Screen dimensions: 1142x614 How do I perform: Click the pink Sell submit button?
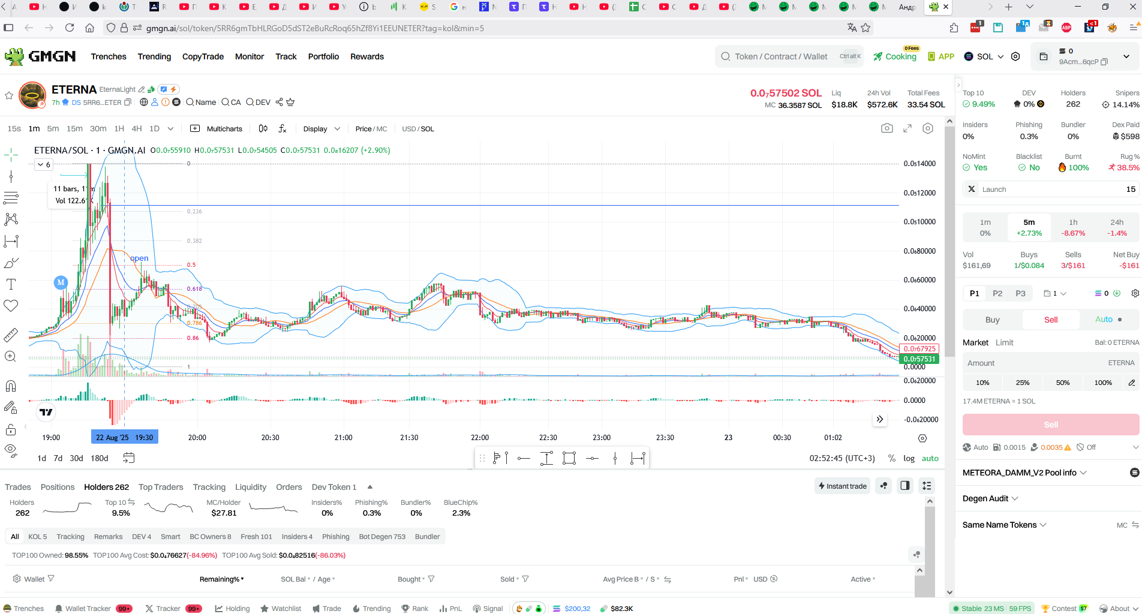1051,425
